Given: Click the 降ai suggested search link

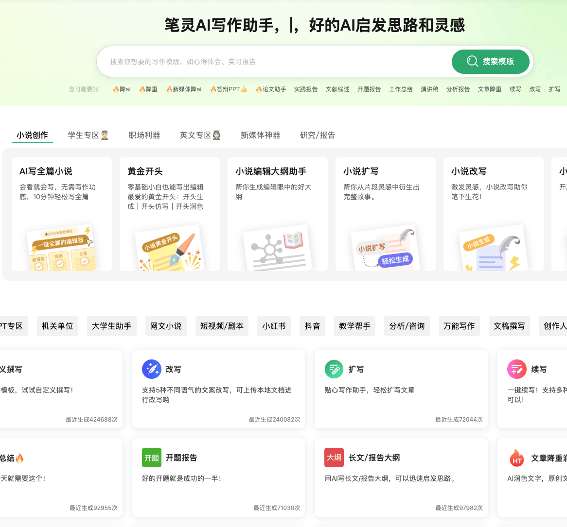Looking at the screenshot, I should click(122, 89).
